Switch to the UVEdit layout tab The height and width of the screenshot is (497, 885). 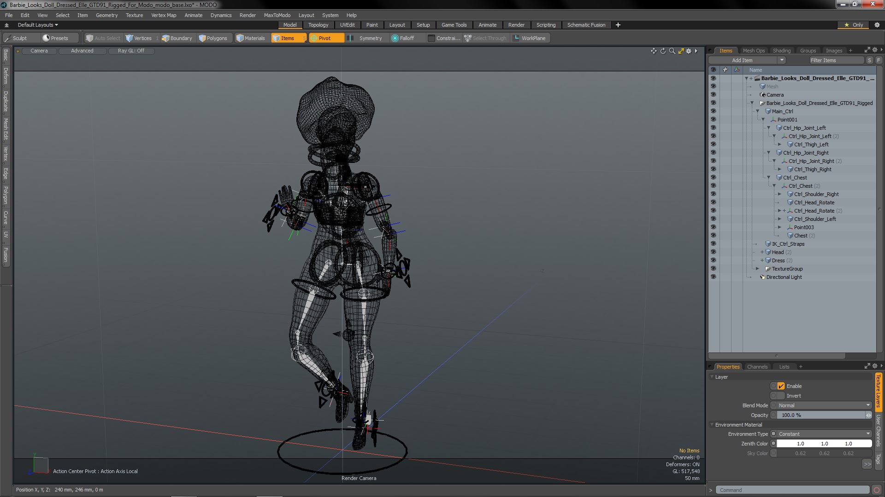347,25
